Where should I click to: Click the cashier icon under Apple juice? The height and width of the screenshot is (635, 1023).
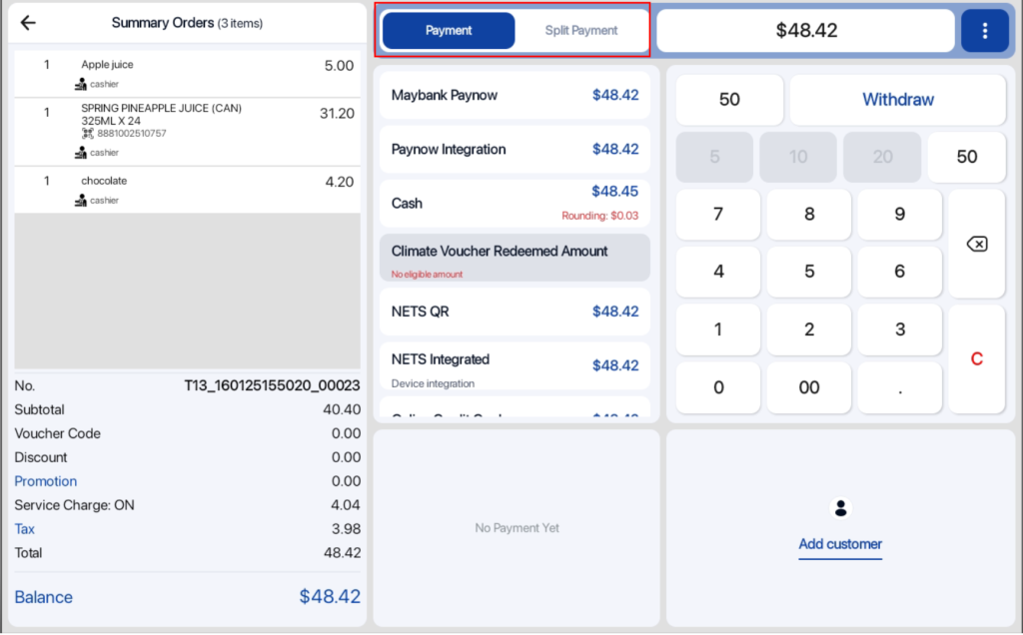(81, 85)
